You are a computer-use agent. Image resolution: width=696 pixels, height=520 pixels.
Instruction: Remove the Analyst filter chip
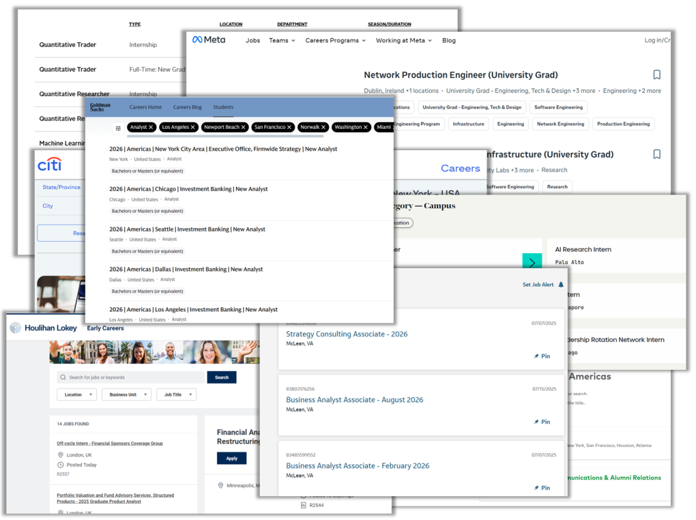[x=151, y=128]
